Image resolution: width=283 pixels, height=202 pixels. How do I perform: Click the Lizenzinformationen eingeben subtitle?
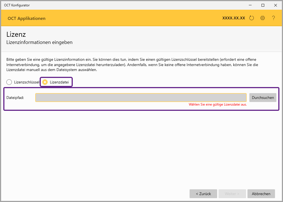click(39, 43)
